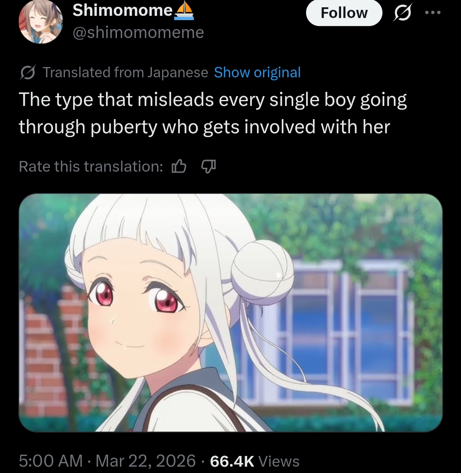The height and width of the screenshot is (473, 461).
Task: Follow the Shimomome account
Action: [x=344, y=13]
